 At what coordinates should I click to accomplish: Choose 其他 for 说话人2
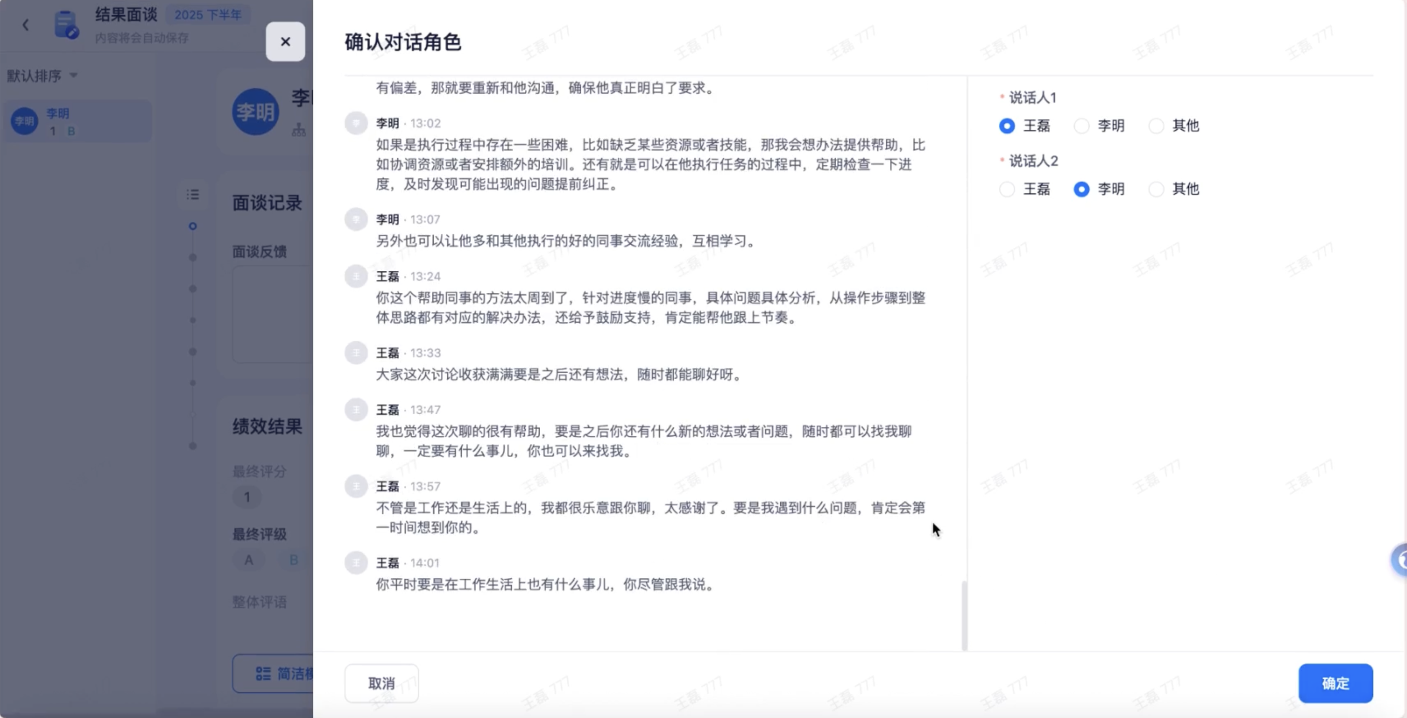pos(1156,189)
